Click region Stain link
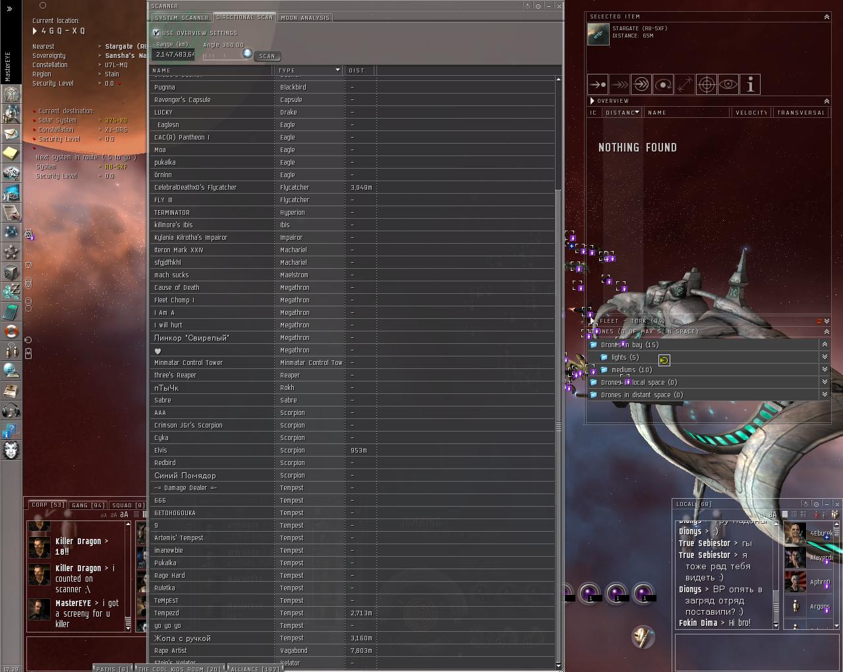Screen dimensions: 843x672 coord(112,74)
